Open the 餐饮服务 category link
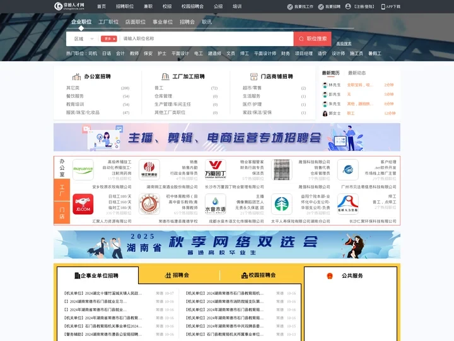The image size is (454, 341). 75,96
